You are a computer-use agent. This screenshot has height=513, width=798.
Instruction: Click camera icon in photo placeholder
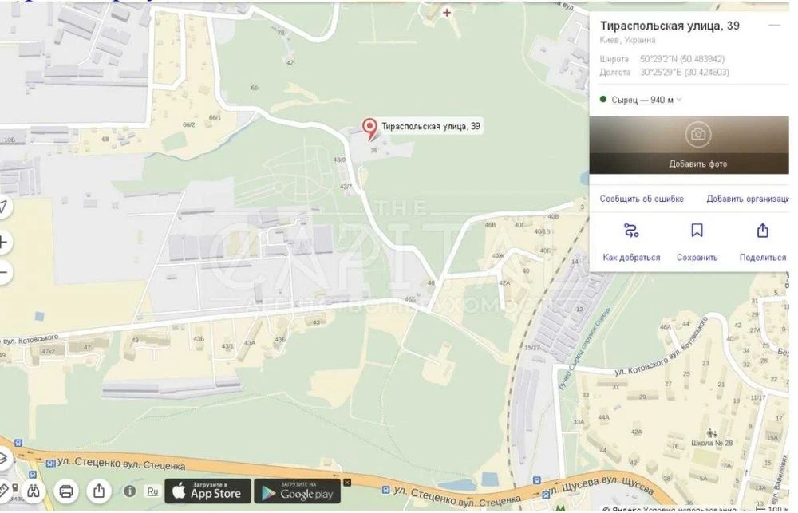697,134
